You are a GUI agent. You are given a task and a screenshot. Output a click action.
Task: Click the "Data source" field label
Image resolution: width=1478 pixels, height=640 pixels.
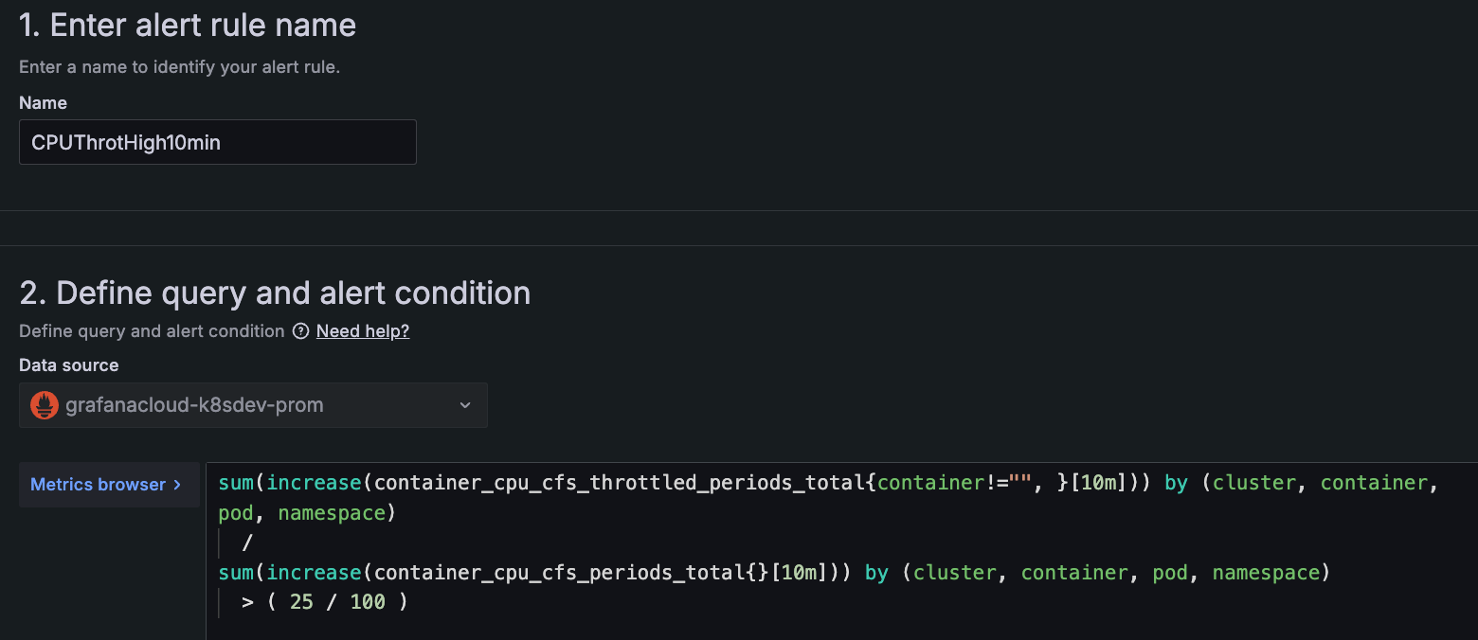[x=69, y=365]
